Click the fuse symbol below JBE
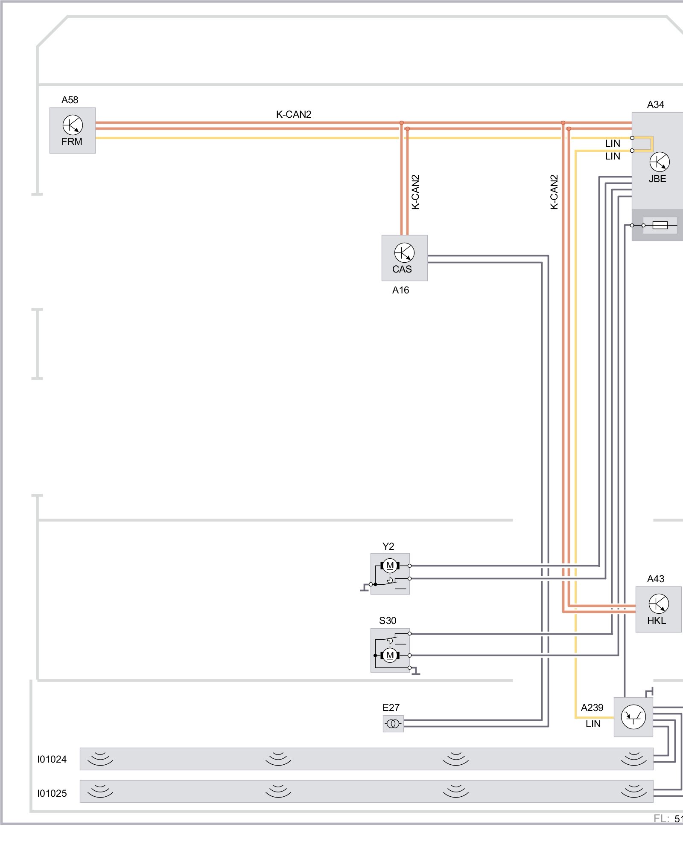Viewport: 683px width, 853px height. [x=660, y=225]
